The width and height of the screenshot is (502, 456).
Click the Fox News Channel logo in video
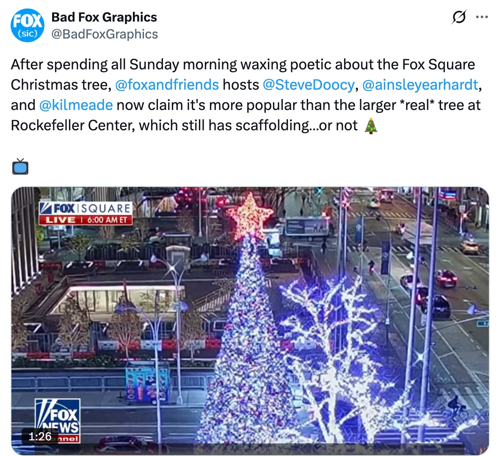coord(58,420)
